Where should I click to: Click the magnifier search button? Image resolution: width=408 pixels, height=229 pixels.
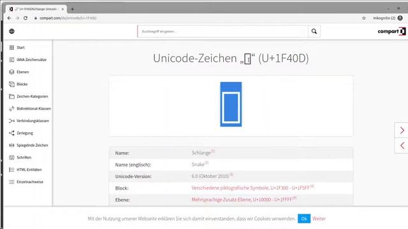tap(314, 31)
